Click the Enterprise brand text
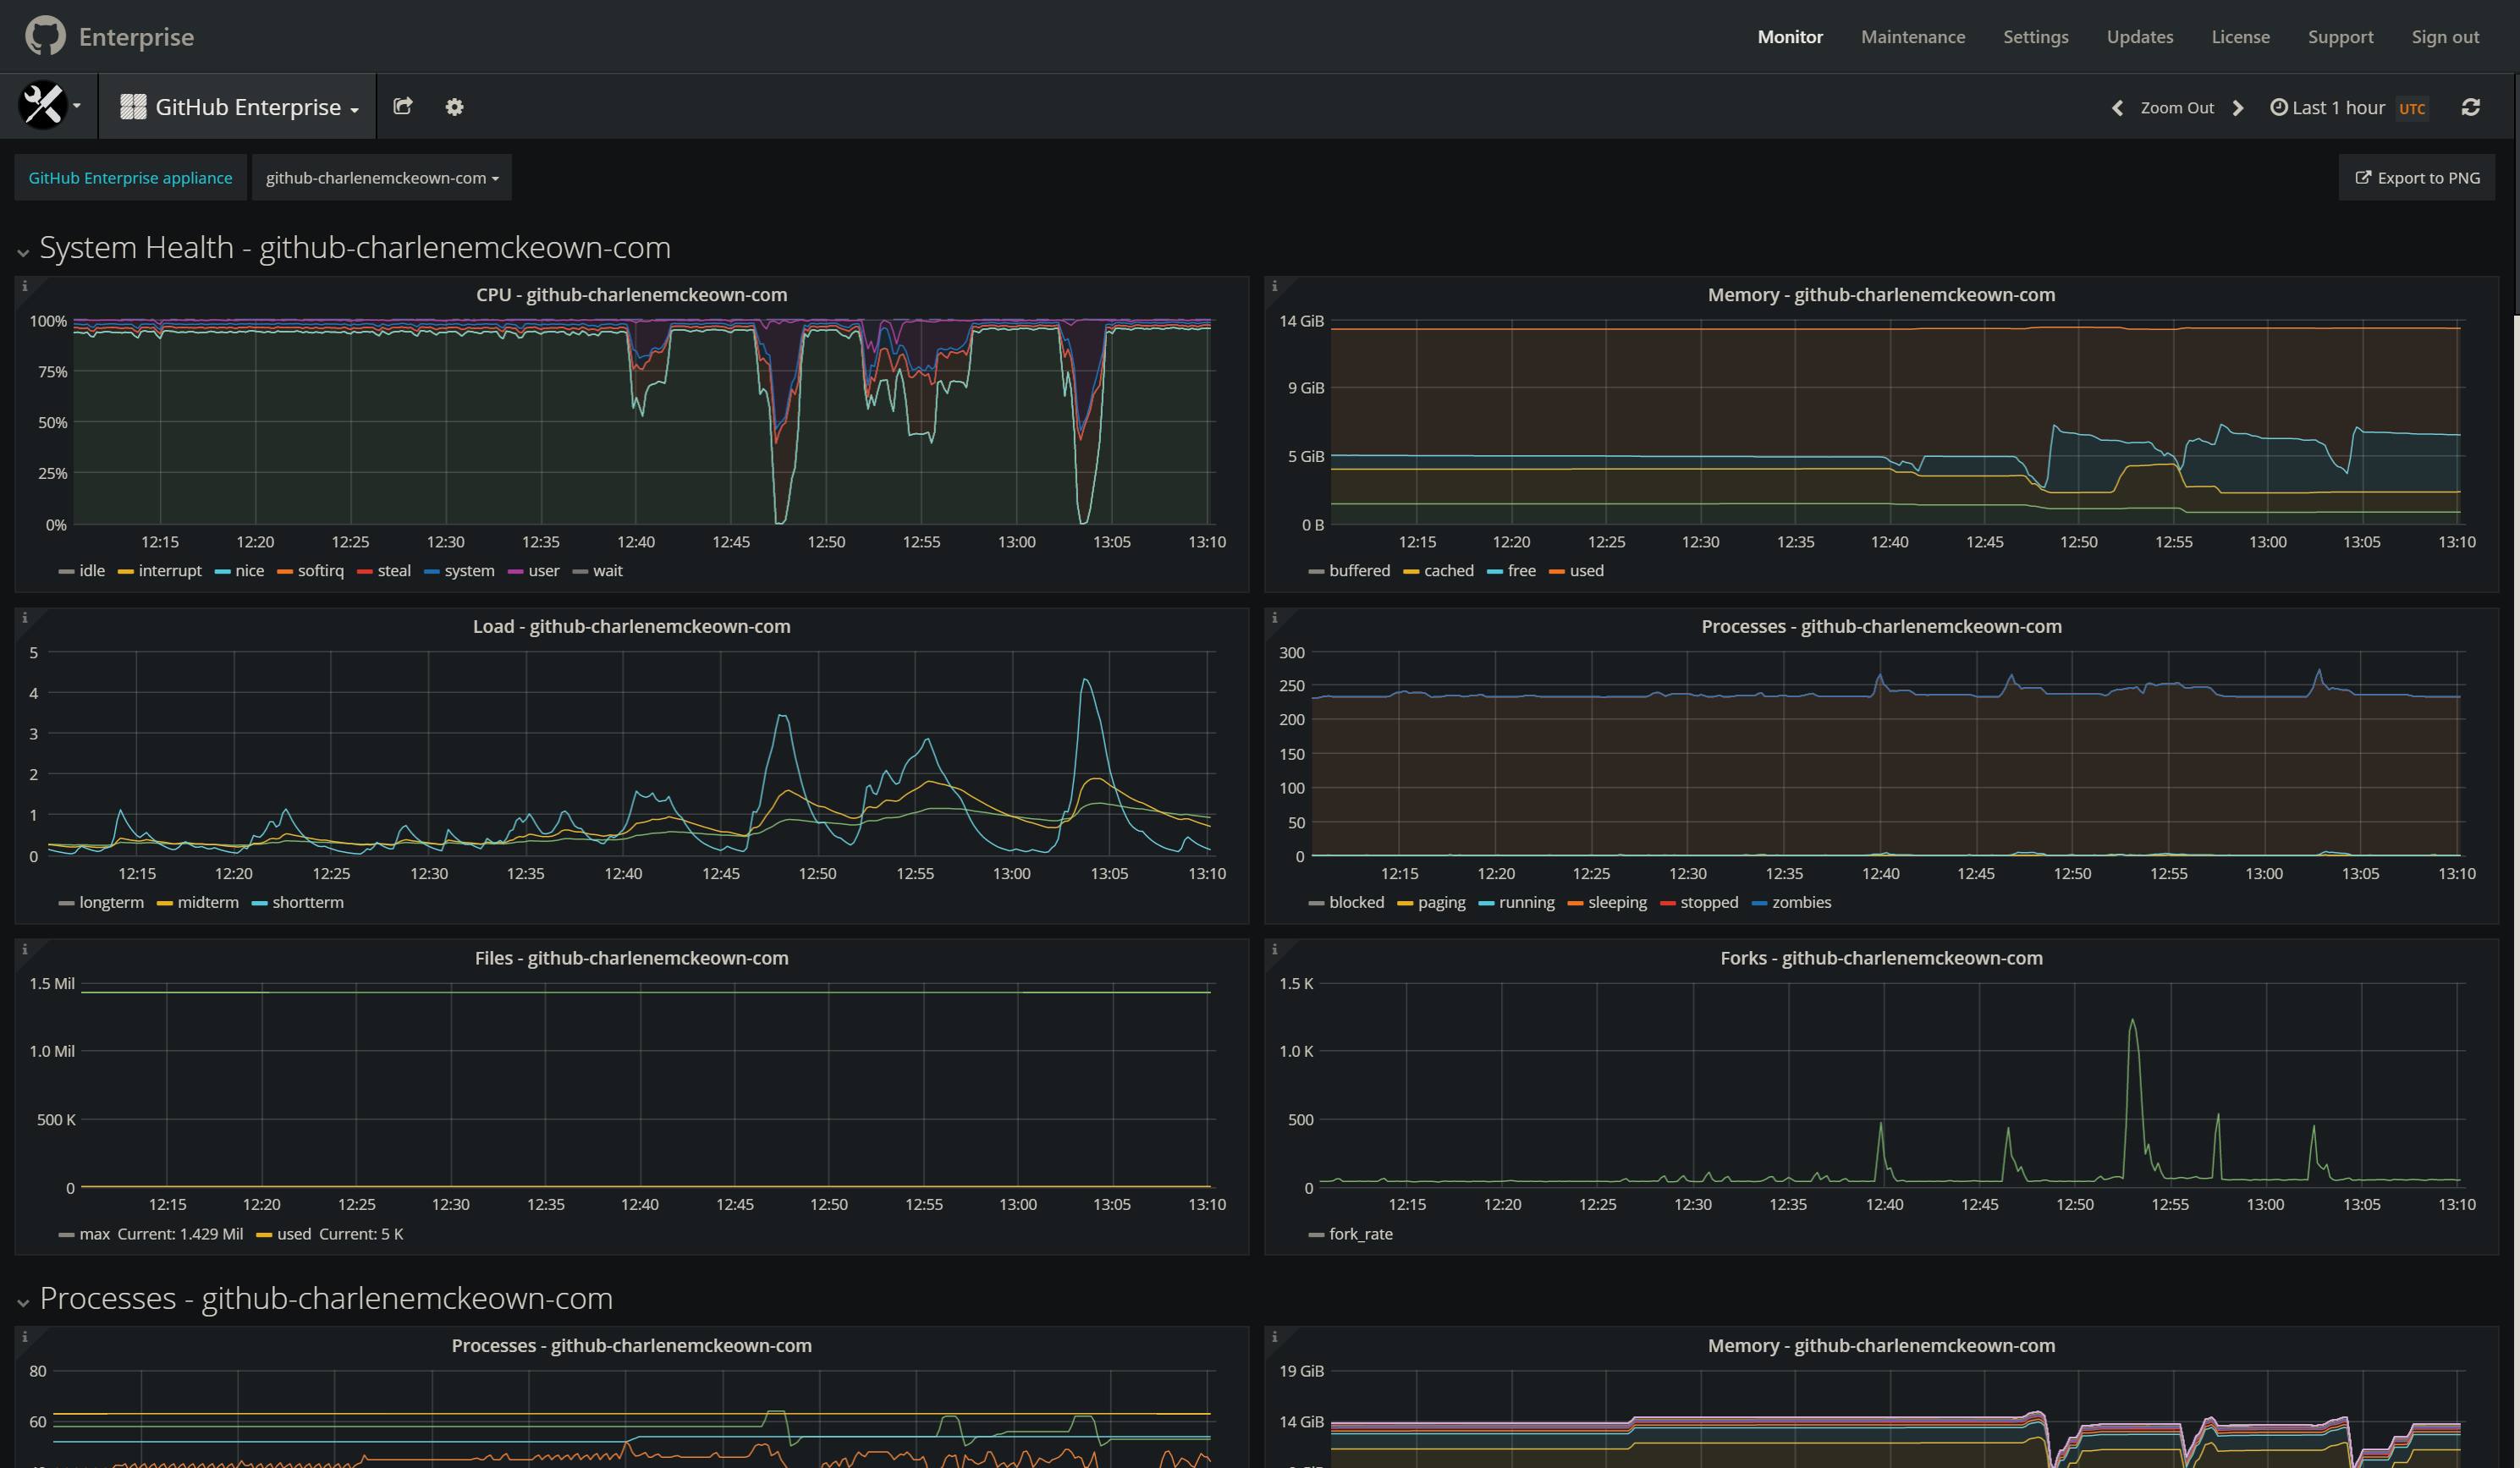The height and width of the screenshot is (1468, 2520). 136,37
